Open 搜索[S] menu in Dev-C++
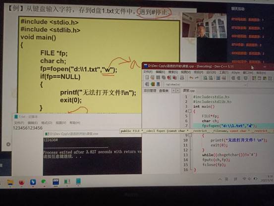The height and width of the screenshot is (206, 274). (x=173, y=72)
